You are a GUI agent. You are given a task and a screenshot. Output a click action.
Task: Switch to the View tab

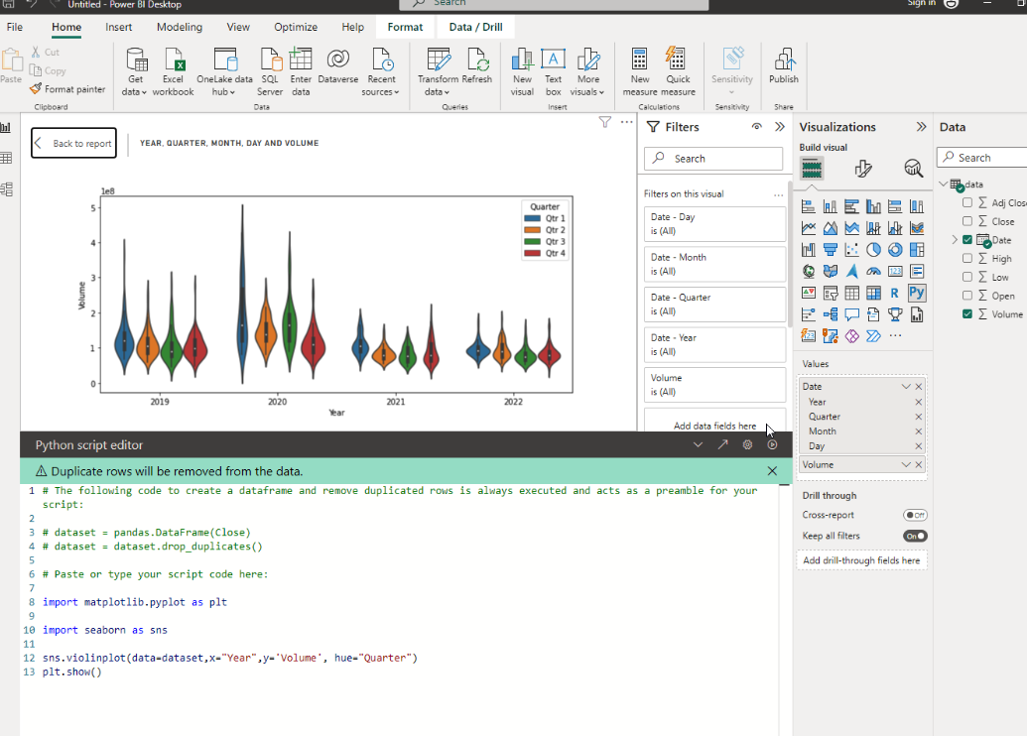click(238, 27)
